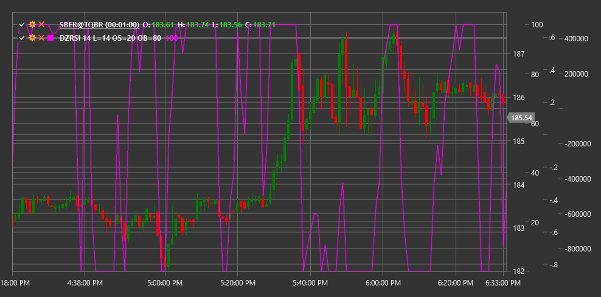Click the high price value 183.74
Image resolution: width=601 pixels, height=297 pixels.
[198, 25]
